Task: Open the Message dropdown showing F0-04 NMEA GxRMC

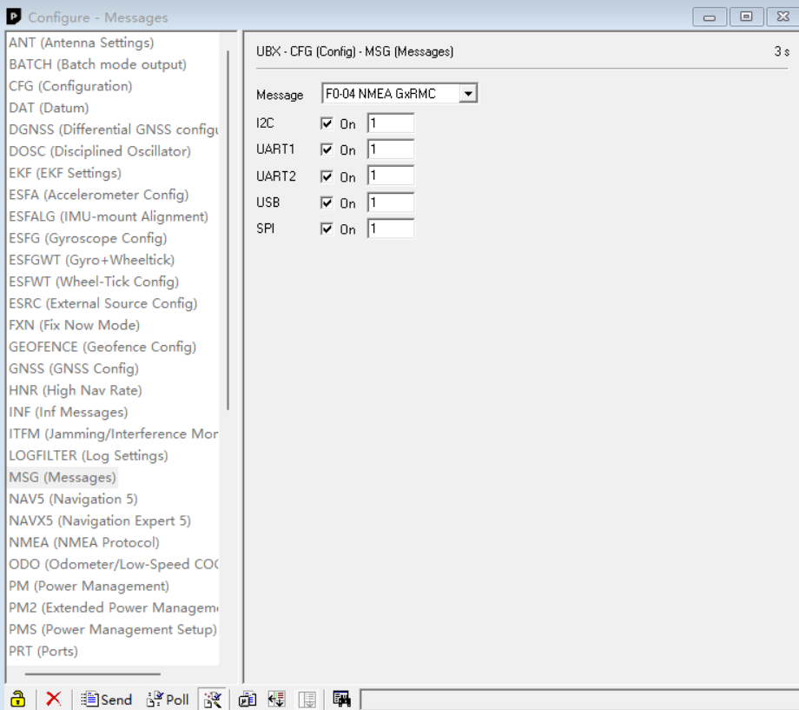Action: pyautogui.click(x=466, y=93)
